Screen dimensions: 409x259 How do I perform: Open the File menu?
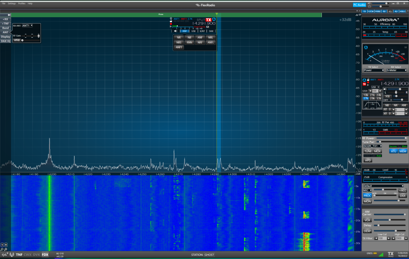point(4,3)
